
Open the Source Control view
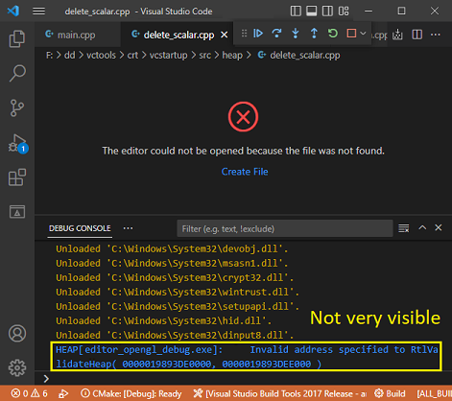pyautogui.click(x=17, y=107)
